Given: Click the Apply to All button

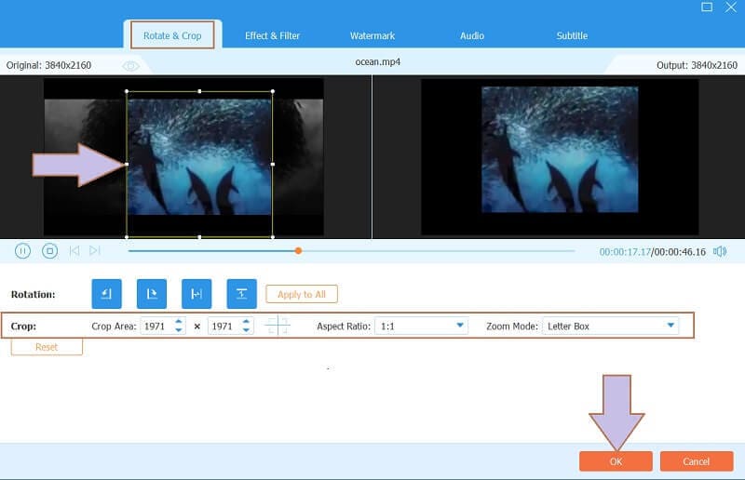Looking at the screenshot, I should pyautogui.click(x=302, y=294).
